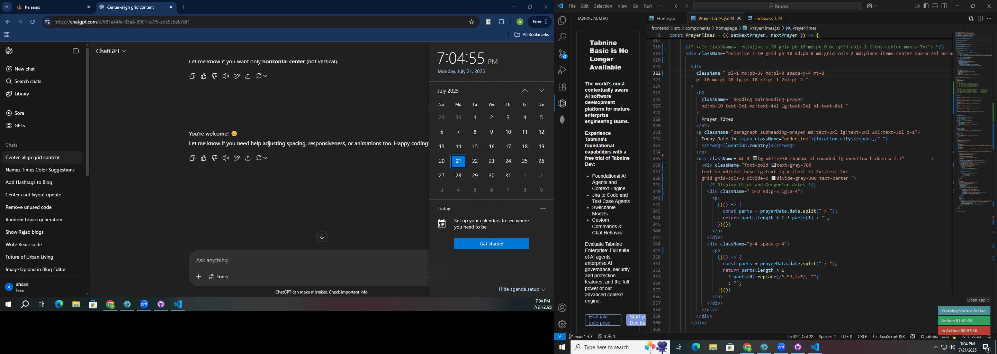Open the ChatGPT model selector dropdown
Viewport: 997px width, 354px height.
click(x=111, y=51)
